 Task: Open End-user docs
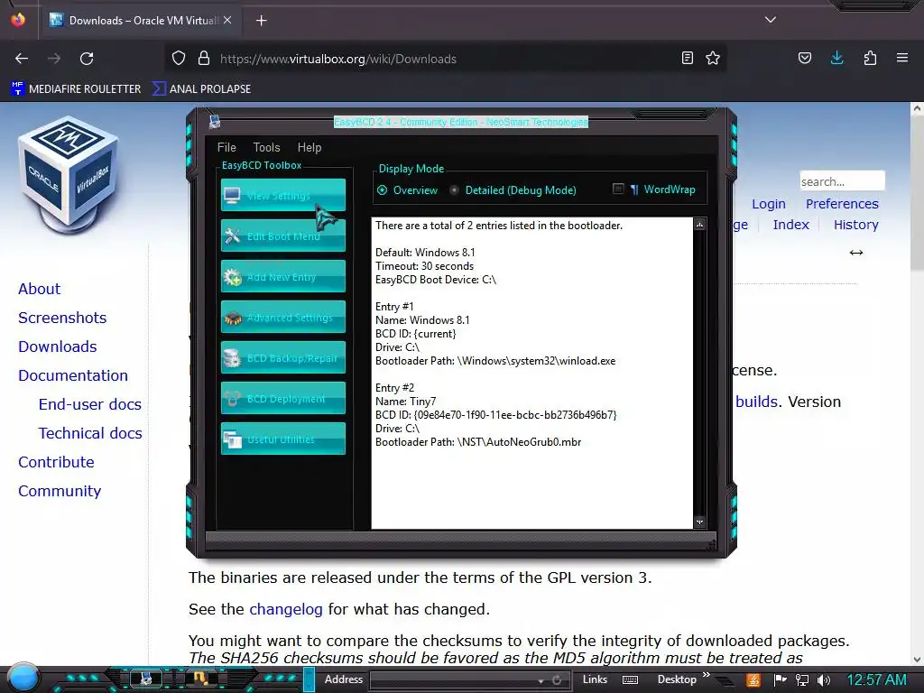(x=89, y=404)
